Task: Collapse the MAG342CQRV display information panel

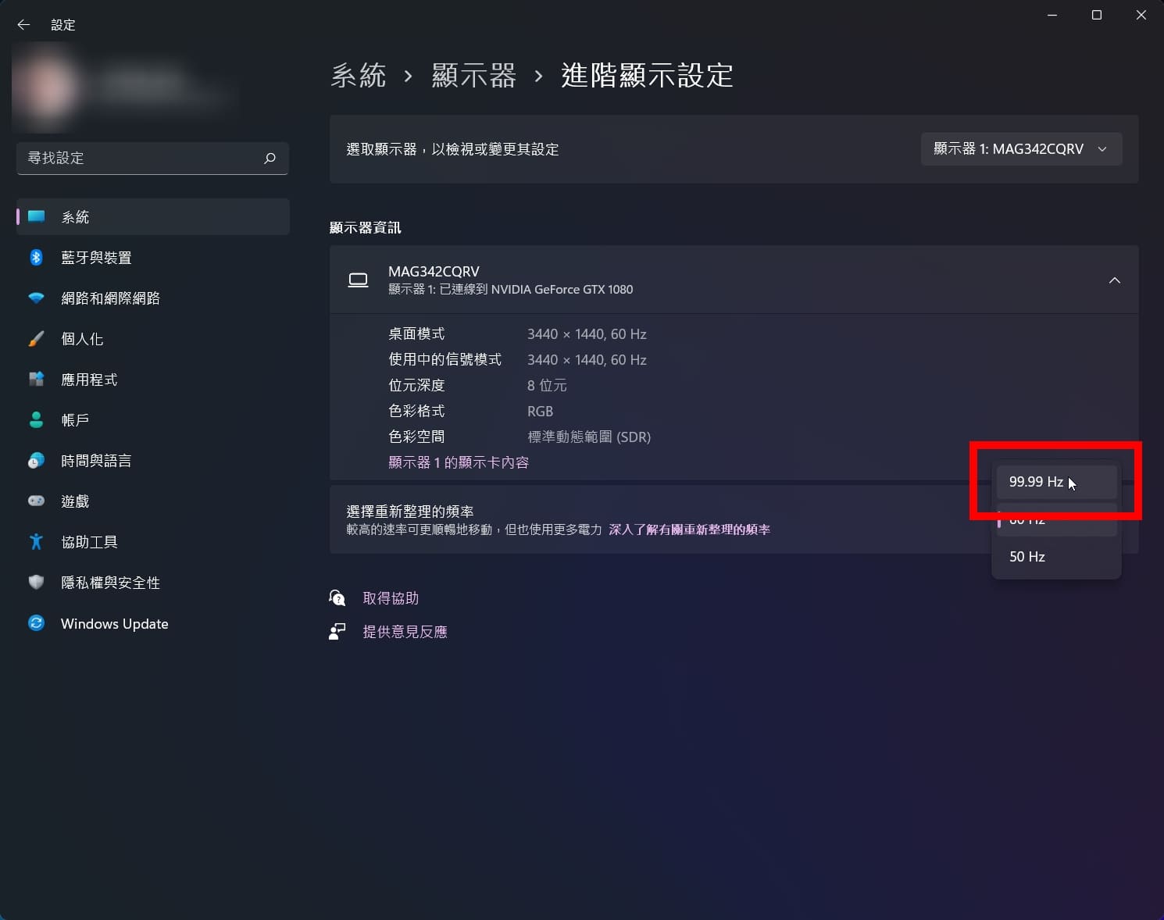Action: tap(1115, 280)
